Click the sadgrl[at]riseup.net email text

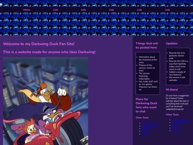pyautogui.click(x=175, y=109)
